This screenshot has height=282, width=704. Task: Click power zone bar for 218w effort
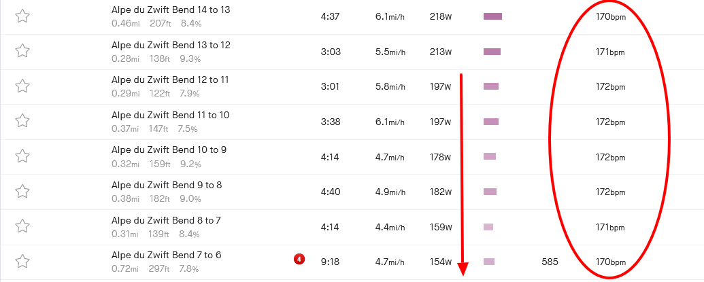tap(492, 16)
